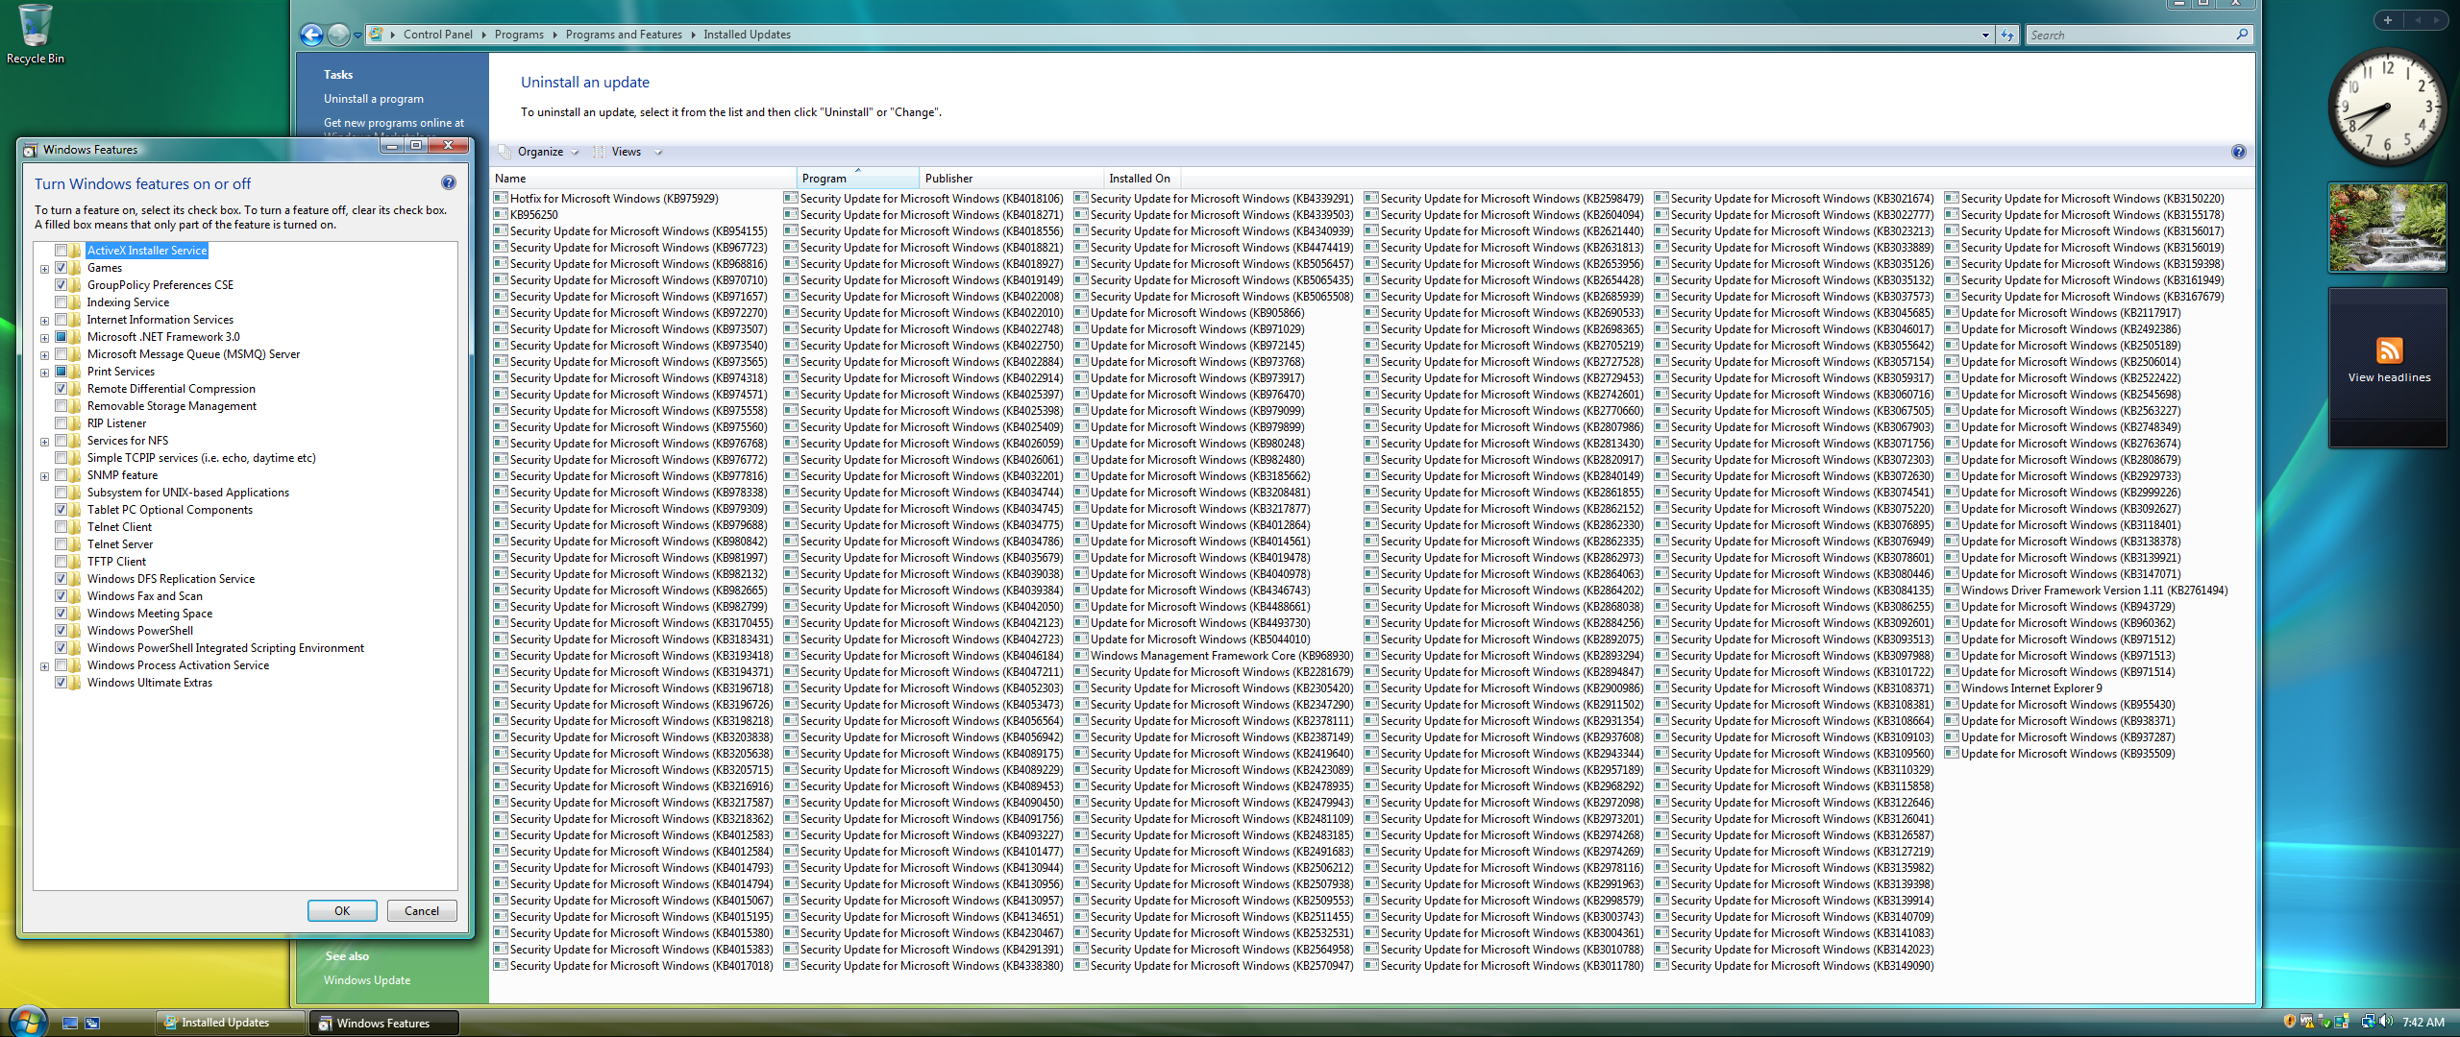Click the Control Panel breadcrumb
The image size is (2460, 1037).
pos(437,35)
